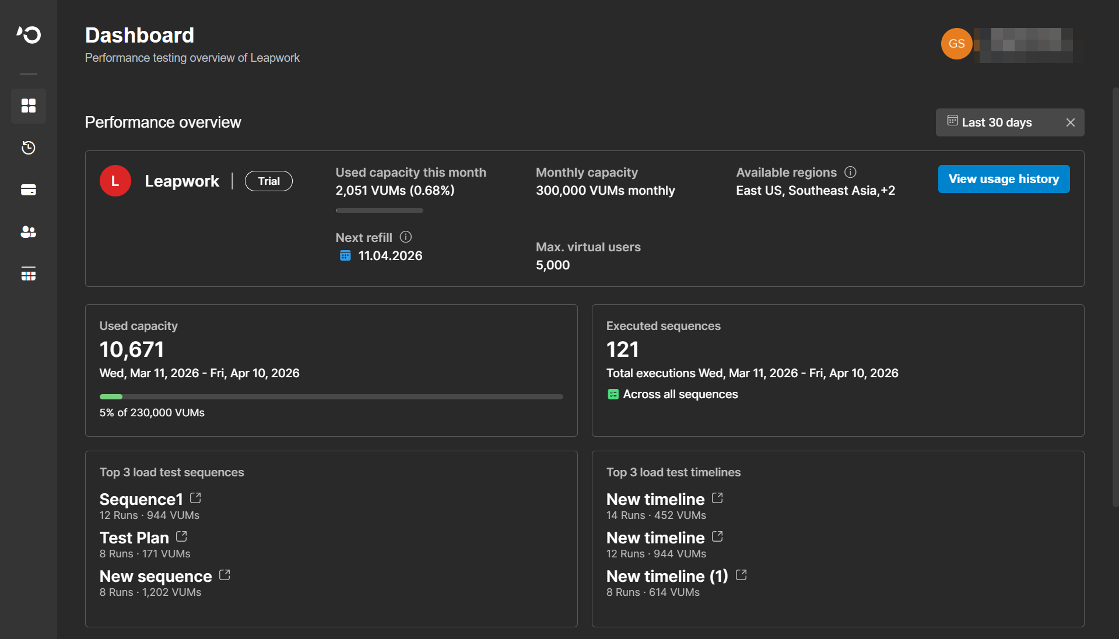Expand the Last 30 days date filter
Image resolution: width=1119 pixels, height=639 pixels.
click(x=997, y=122)
